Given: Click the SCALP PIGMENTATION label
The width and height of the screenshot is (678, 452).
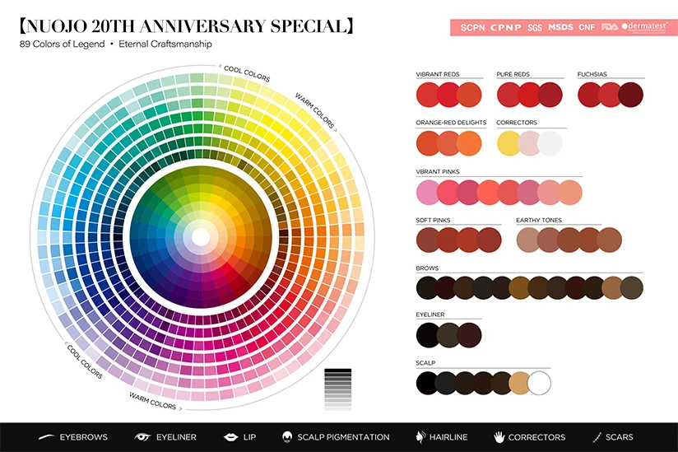Looking at the screenshot, I should tap(343, 437).
